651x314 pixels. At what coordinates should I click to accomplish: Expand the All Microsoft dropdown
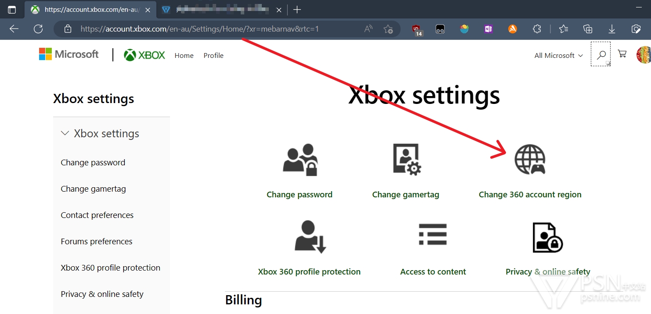[559, 55]
